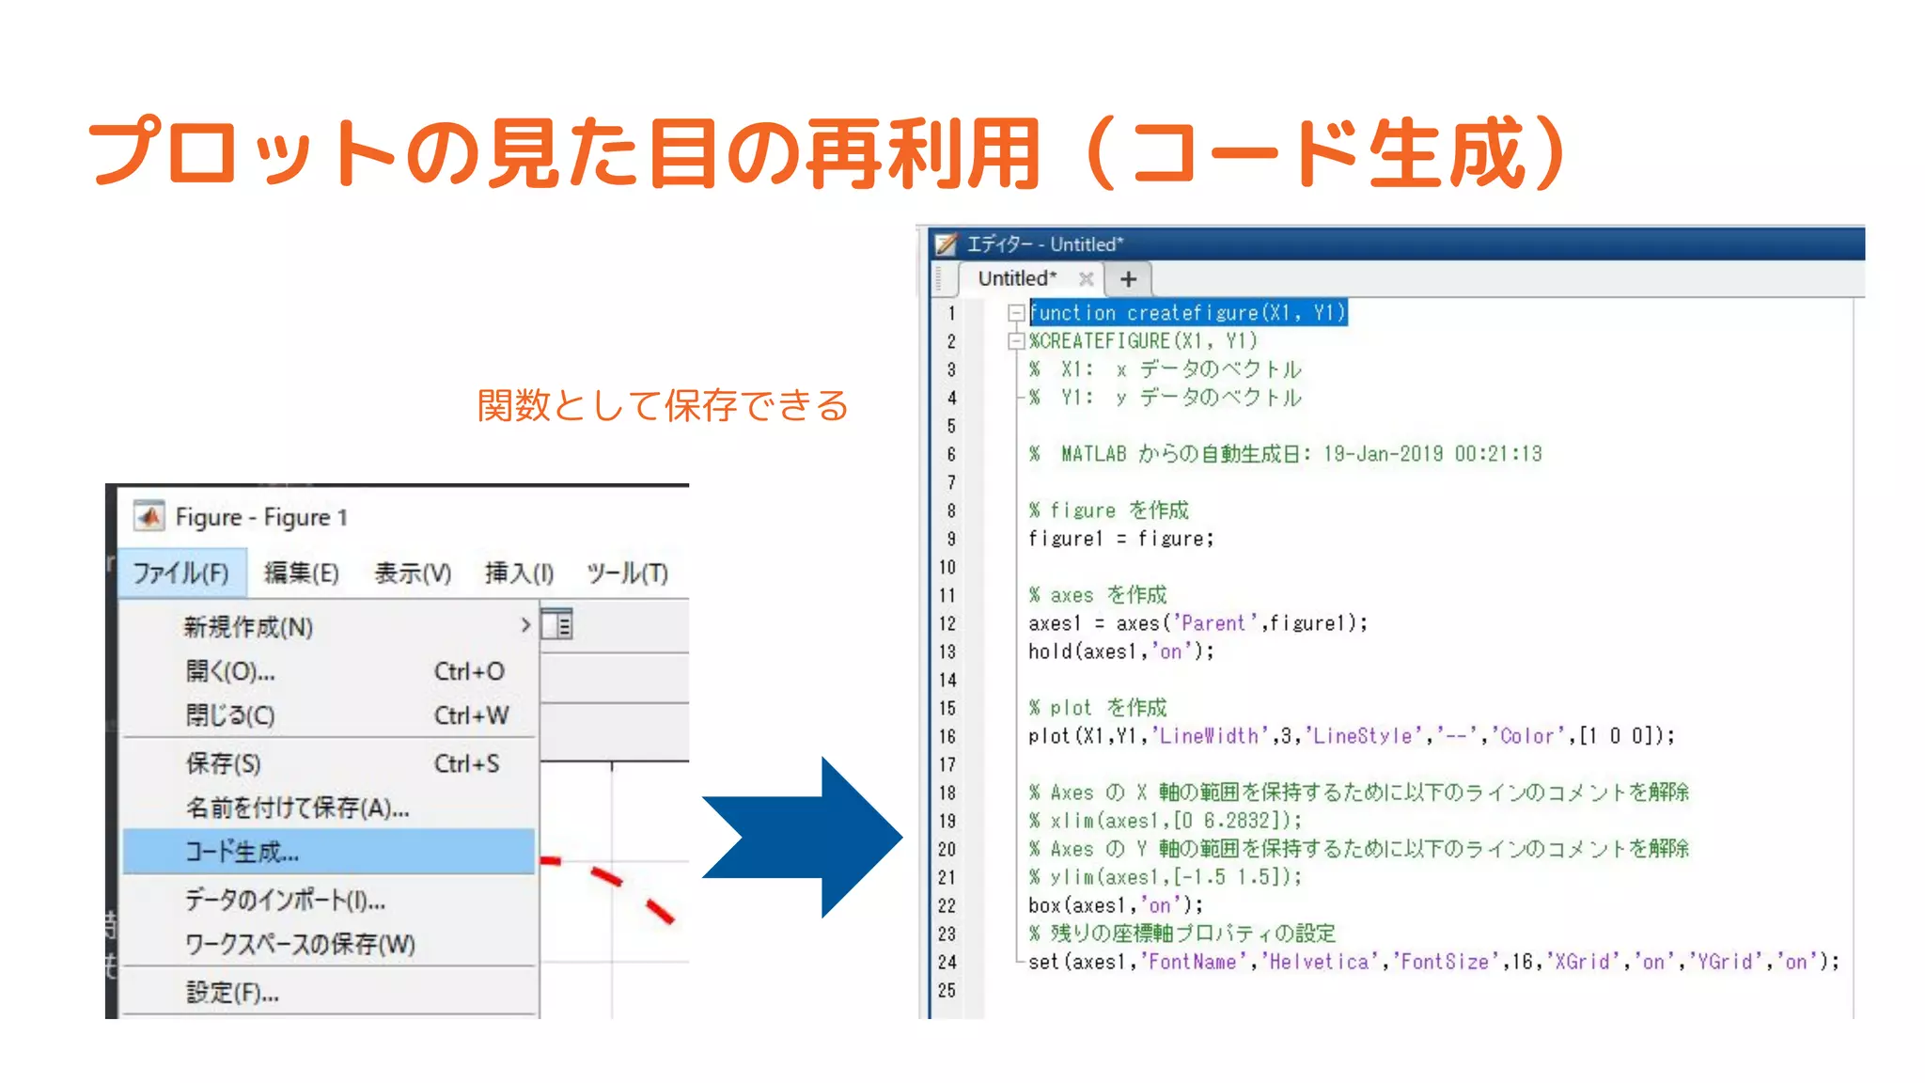1925x1083 pixels.
Task: Click the MATLAB logo in Figure title bar
Action: pos(149,516)
